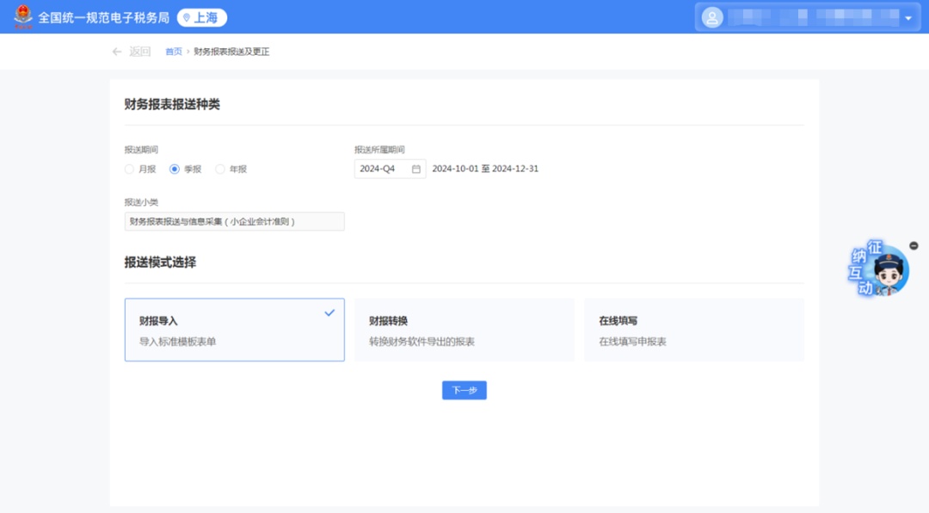This screenshot has width=929, height=513.
Task: Expand the user account dropdown arrow
Action: (907, 18)
